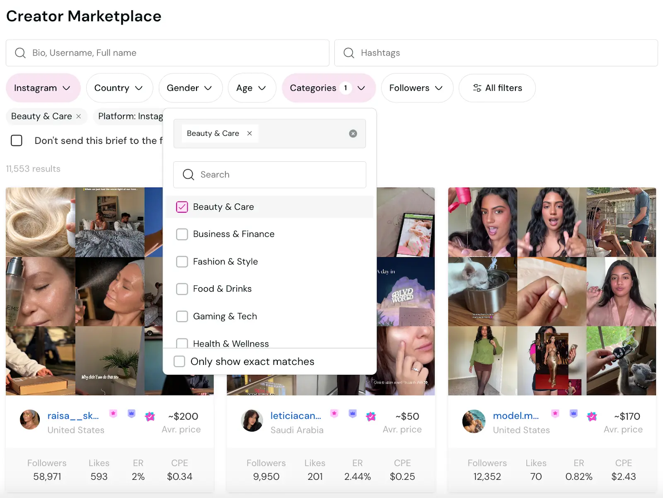Open the Country filter dropdown
This screenshot has width=663, height=498.
(119, 88)
